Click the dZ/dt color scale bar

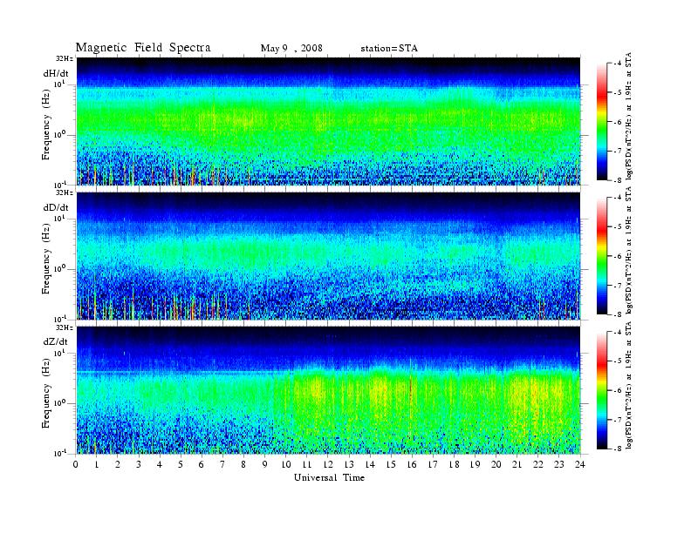coord(602,390)
